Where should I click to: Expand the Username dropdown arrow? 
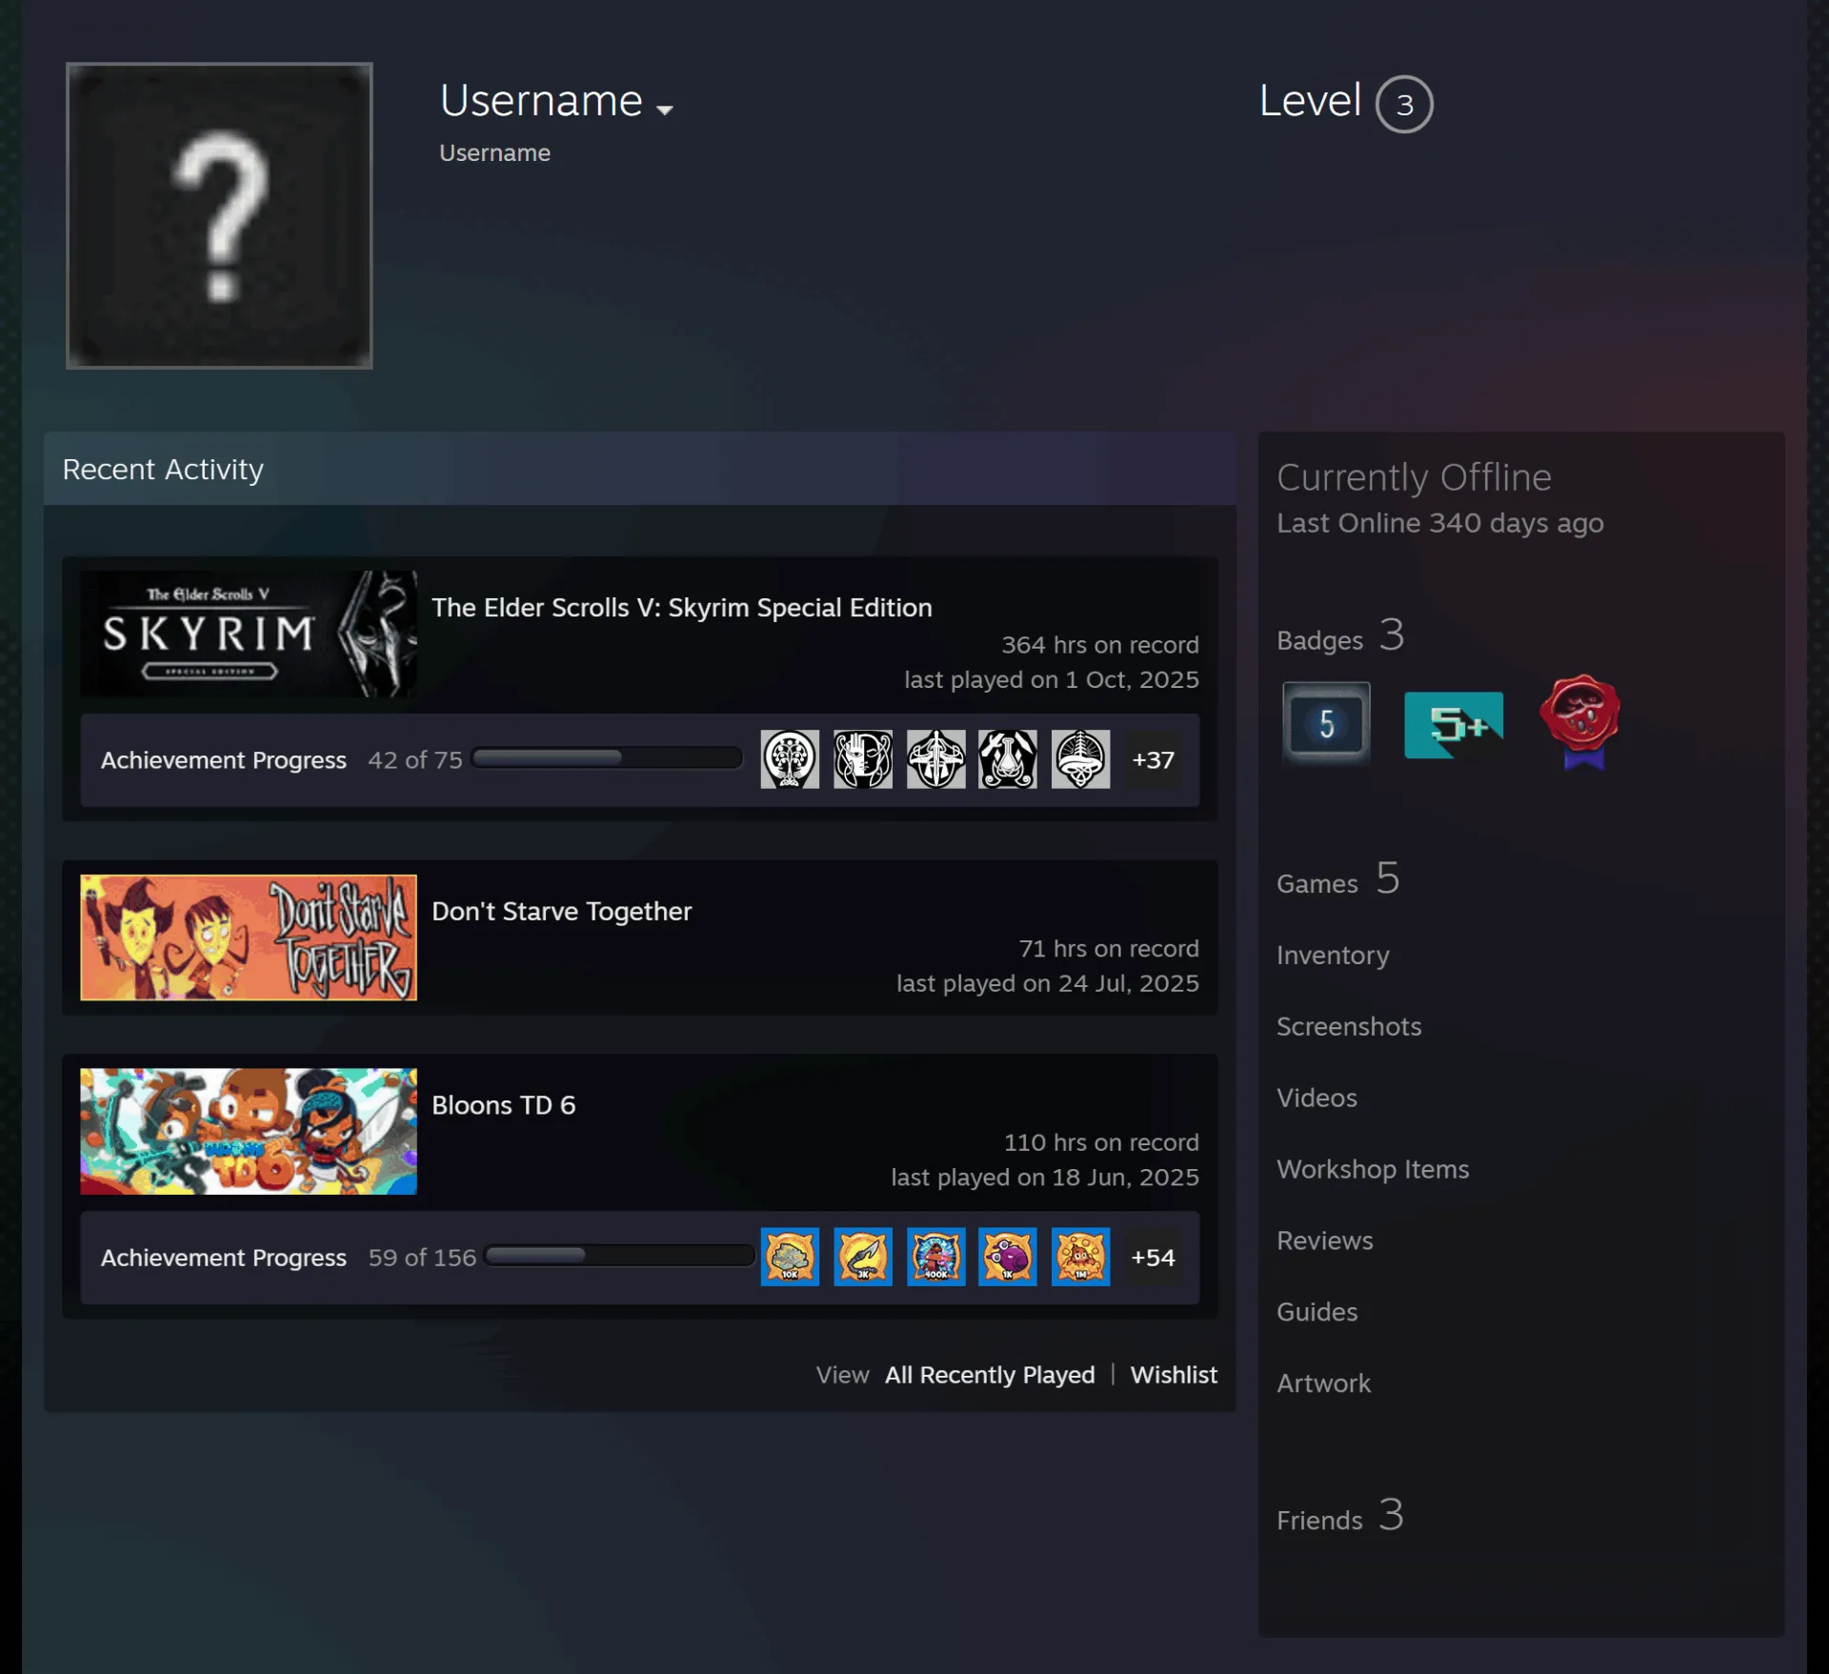(x=665, y=110)
